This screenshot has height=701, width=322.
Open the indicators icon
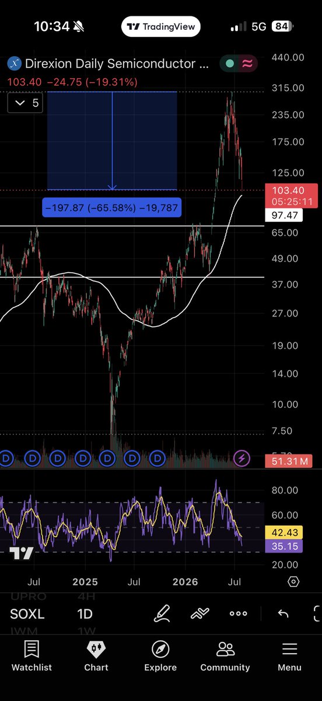199,613
